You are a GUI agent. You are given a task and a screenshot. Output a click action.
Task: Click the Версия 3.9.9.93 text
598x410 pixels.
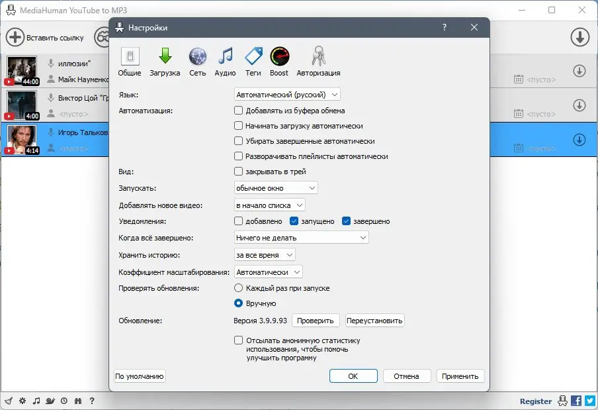[x=260, y=321]
